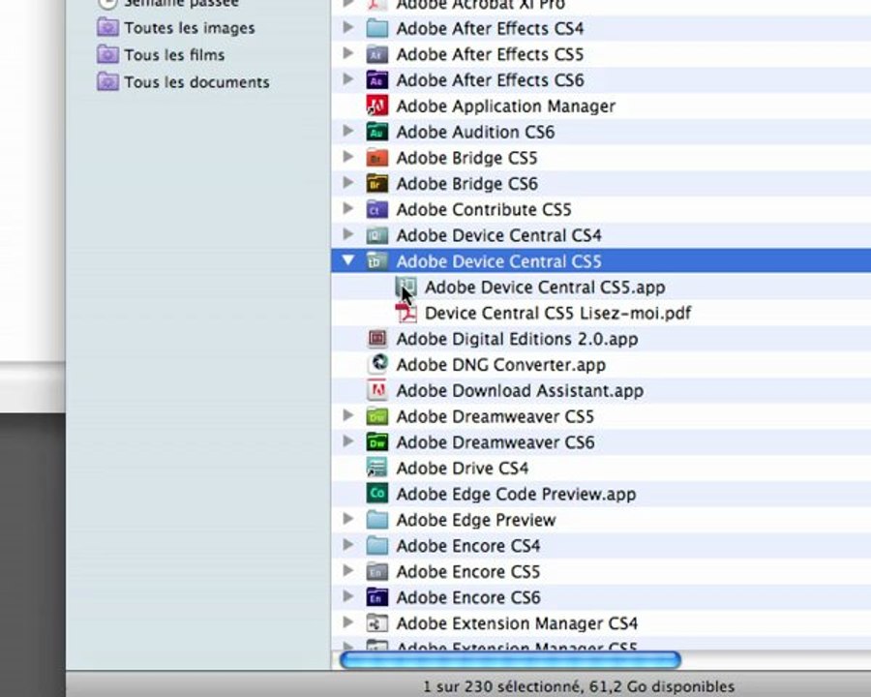Select the 'Adobe Edge Preview' row text
The image size is (871, 697).
tap(476, 520)
